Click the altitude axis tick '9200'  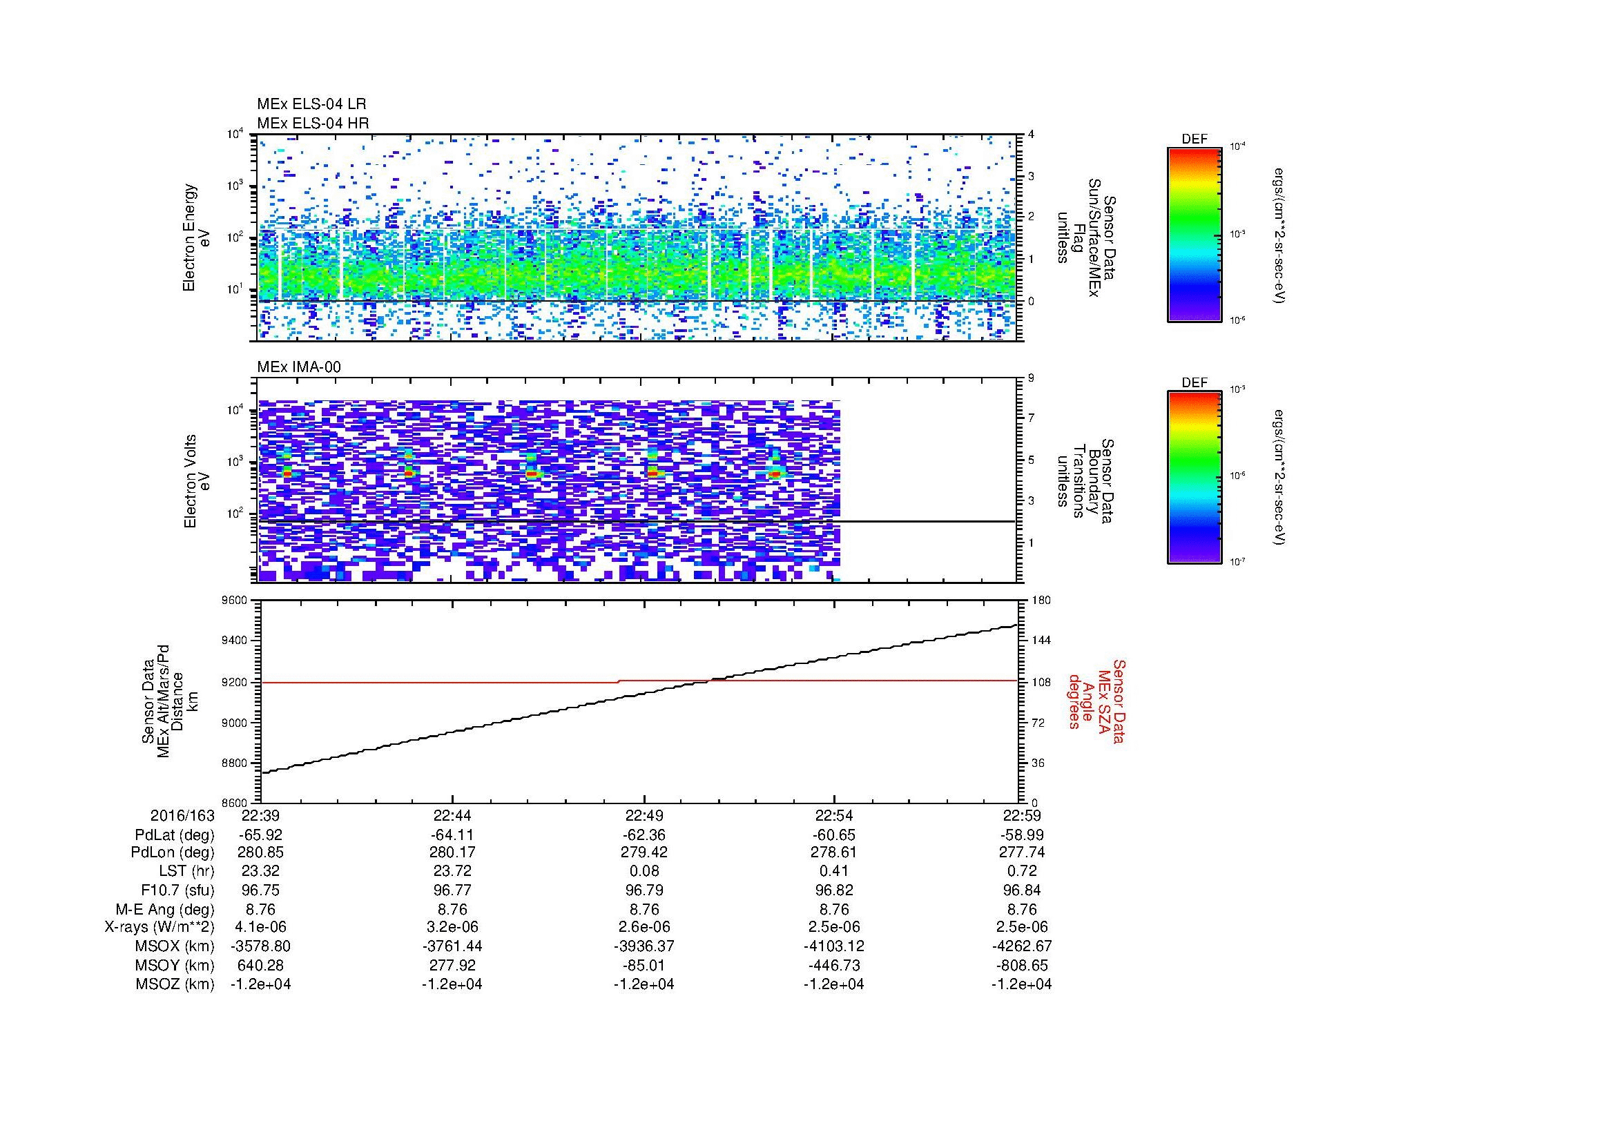[x=235, y=682]
